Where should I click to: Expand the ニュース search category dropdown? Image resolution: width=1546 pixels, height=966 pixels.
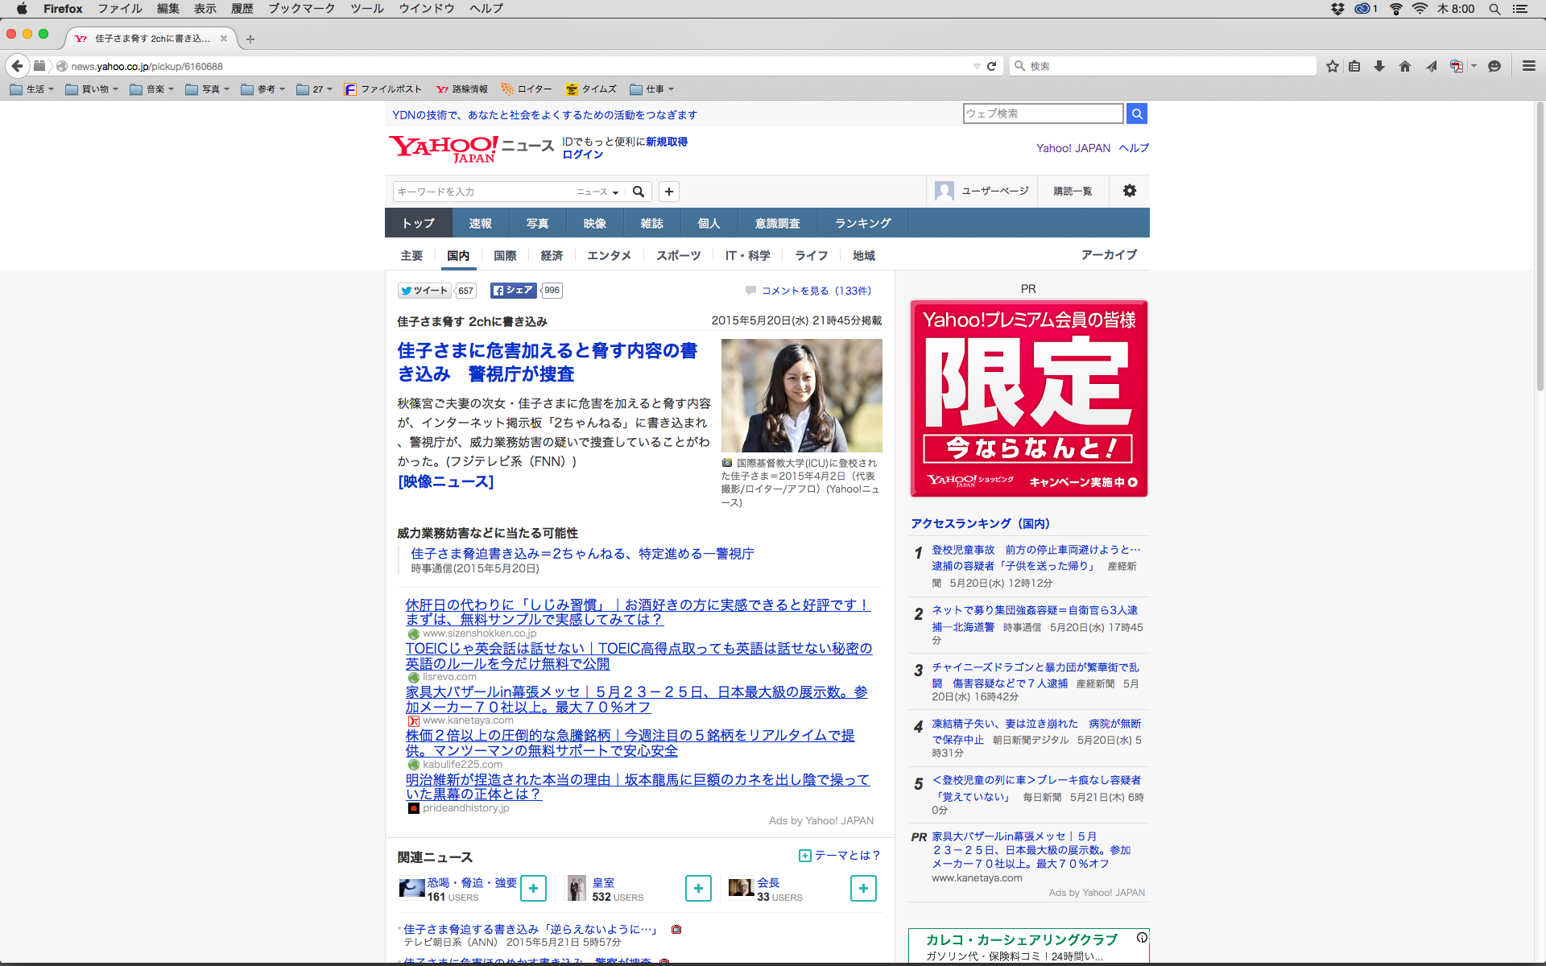[597, 192]
